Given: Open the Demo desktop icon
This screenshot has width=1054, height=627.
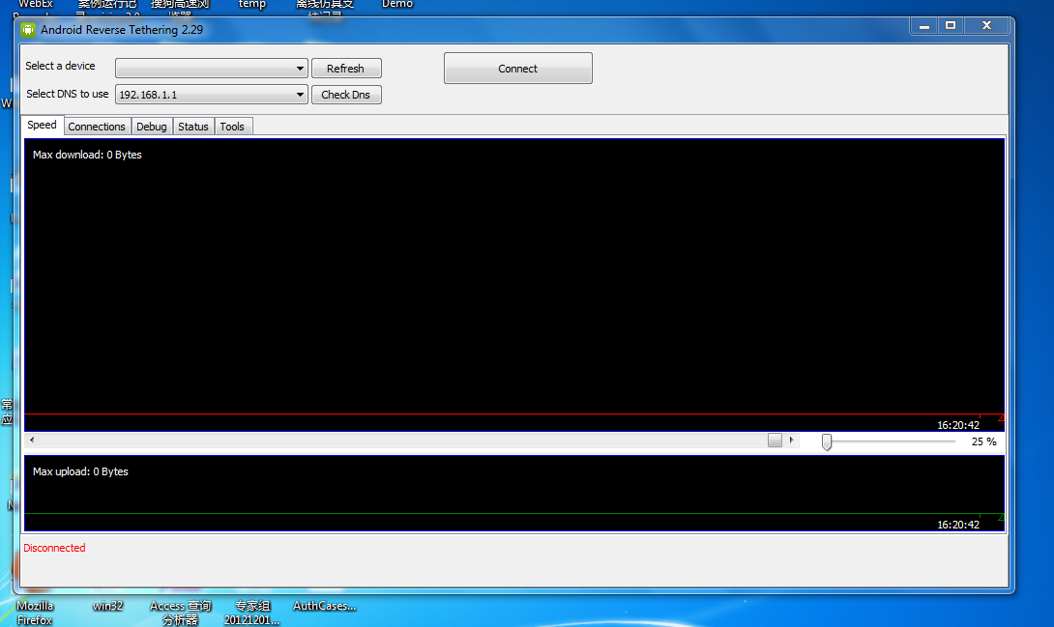Looking at the screenshot, I should click(x=397, y=5).
